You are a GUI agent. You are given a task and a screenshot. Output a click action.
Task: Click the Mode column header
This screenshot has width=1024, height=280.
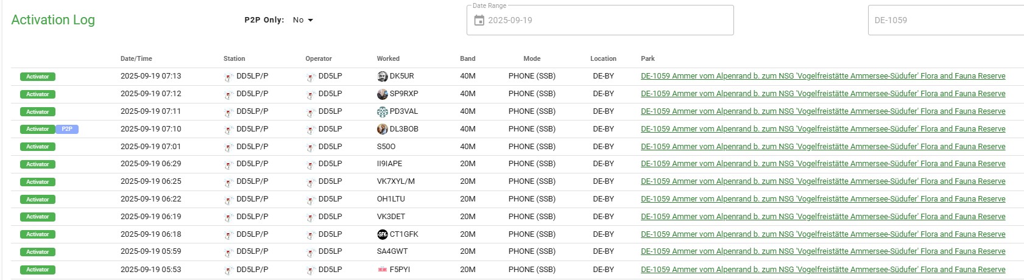pyautogui.click(x=532, y=59)
